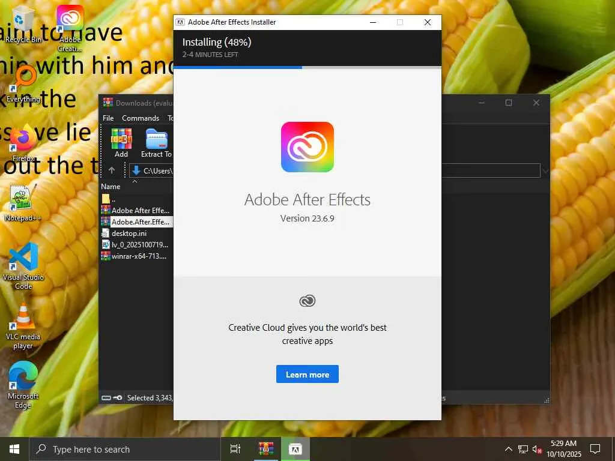Click the WinRAR drive/key status bar icon

(x=112, y=397)
